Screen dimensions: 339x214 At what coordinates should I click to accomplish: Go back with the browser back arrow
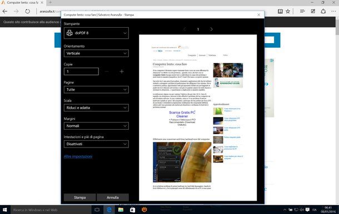coord(5,11)
